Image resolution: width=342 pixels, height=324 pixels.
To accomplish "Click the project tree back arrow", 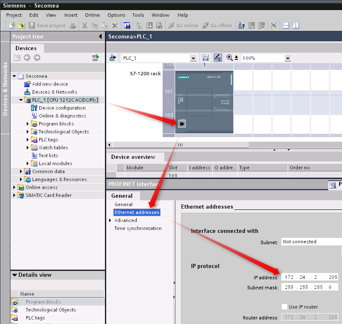I will [x=27, y=58].
